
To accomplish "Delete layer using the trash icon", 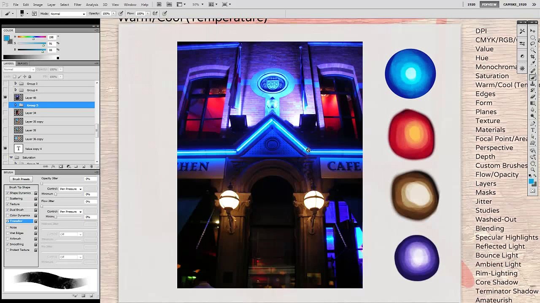I will tap(92, 167).
